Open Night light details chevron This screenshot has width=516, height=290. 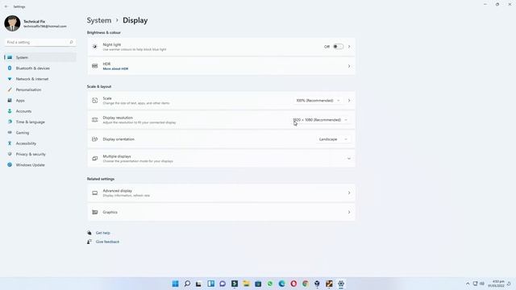pos(349,47)
